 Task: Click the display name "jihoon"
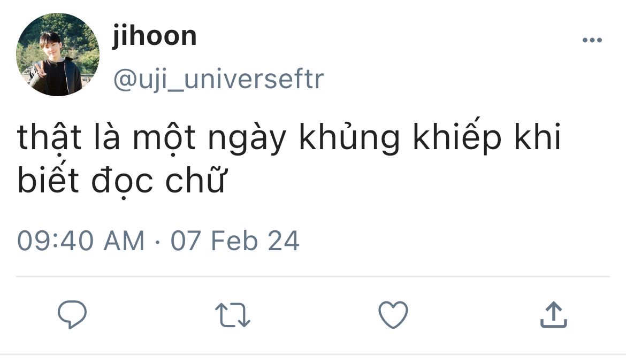point(154,36)
